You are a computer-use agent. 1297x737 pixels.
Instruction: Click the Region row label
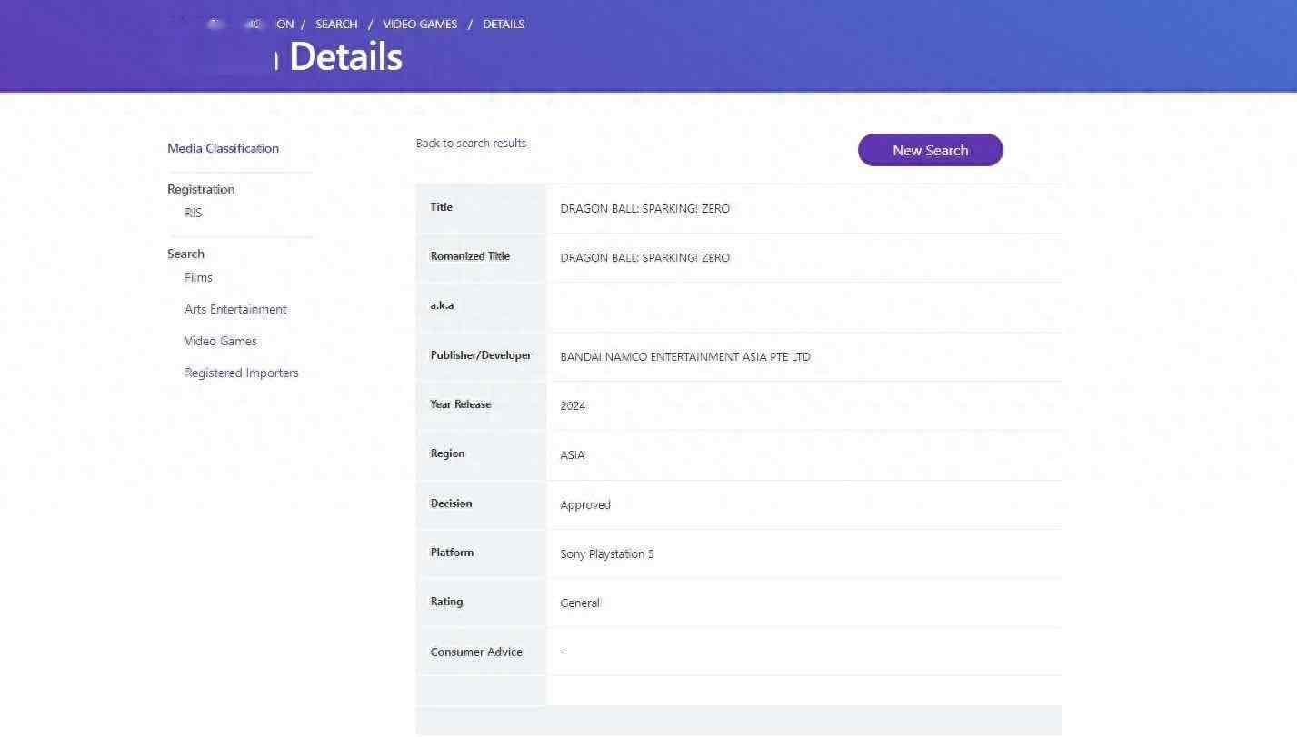click(447, 453)
